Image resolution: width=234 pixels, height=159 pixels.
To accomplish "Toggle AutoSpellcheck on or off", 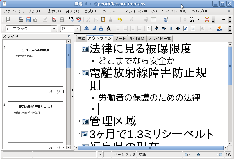I will click(x=78, y=20).
